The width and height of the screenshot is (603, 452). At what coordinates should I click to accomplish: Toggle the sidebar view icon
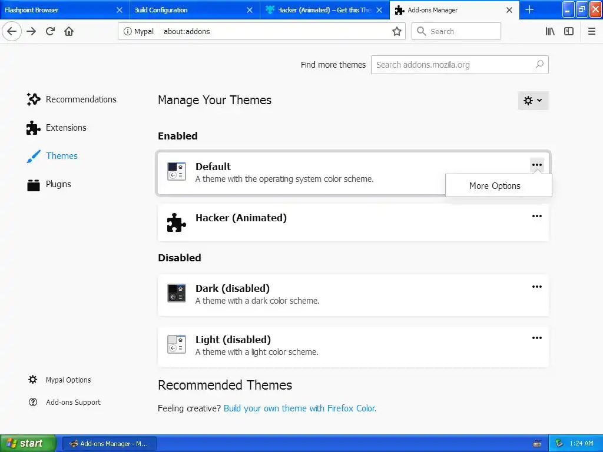[569, 31]
